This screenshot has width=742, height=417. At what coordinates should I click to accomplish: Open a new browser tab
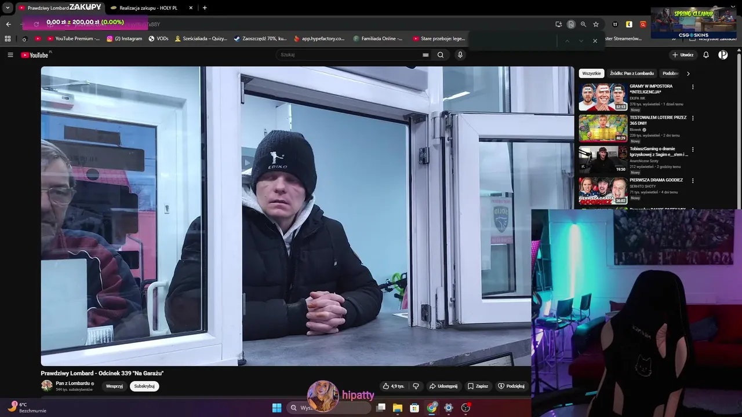point(205,8)
